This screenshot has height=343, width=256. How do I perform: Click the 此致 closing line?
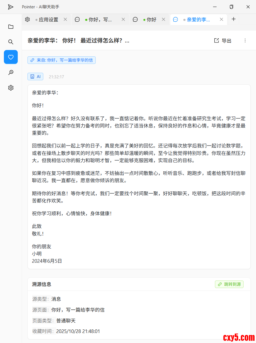point(37,226)
